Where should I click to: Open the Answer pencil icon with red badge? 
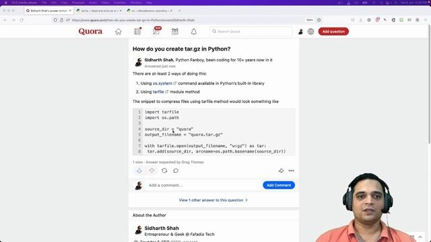point(156,32)
